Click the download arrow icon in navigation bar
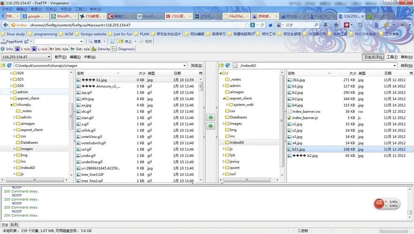This screenshot has height=234, width=414. (326, 25)
